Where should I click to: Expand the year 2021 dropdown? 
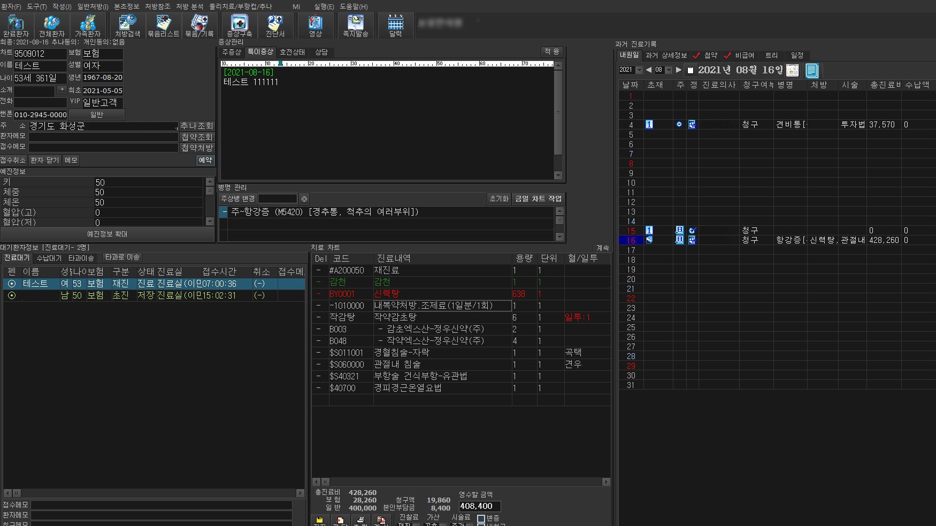(x=639, y=70)
